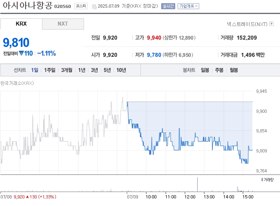
Task: Switch to 일봉 daily candle chart
Action: 205,70
